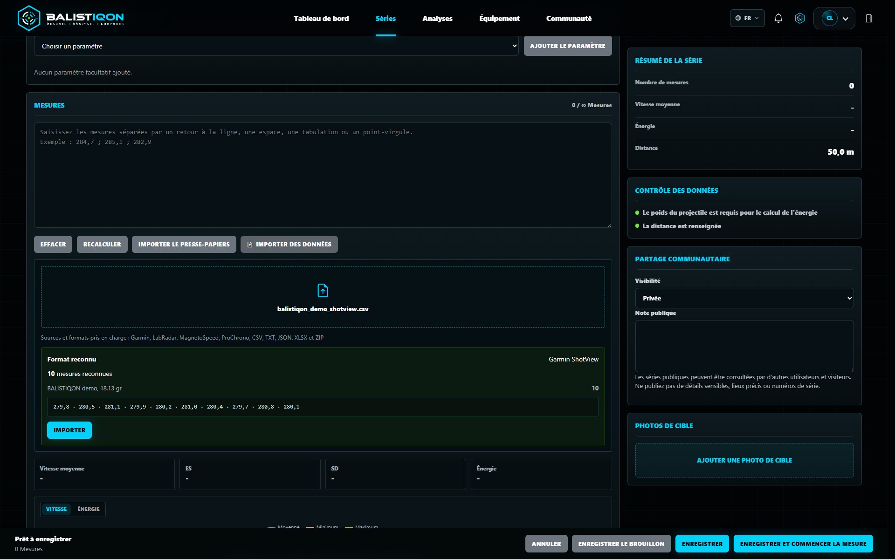Open the Visibilité Privée dropdown
This screenshot has width=895, height=559.
(x=744, y=298)
